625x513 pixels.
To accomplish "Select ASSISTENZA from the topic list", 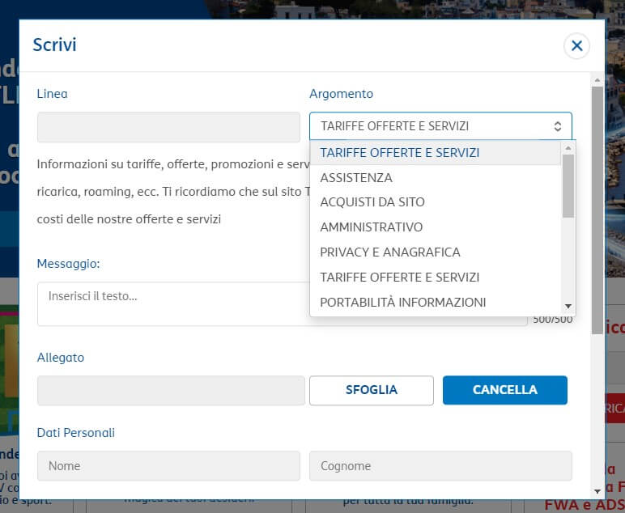I will pos(356,177).
